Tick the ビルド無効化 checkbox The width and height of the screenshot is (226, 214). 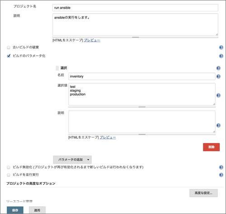point(9,167)
